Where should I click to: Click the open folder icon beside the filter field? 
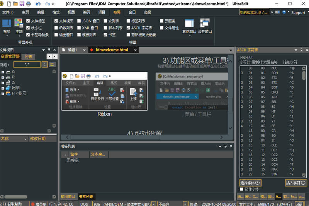coord(52,65)
